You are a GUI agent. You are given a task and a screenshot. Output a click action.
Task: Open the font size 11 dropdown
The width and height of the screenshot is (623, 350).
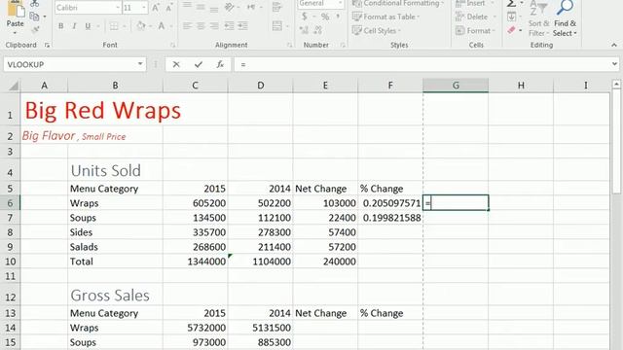tap(143, 8)
